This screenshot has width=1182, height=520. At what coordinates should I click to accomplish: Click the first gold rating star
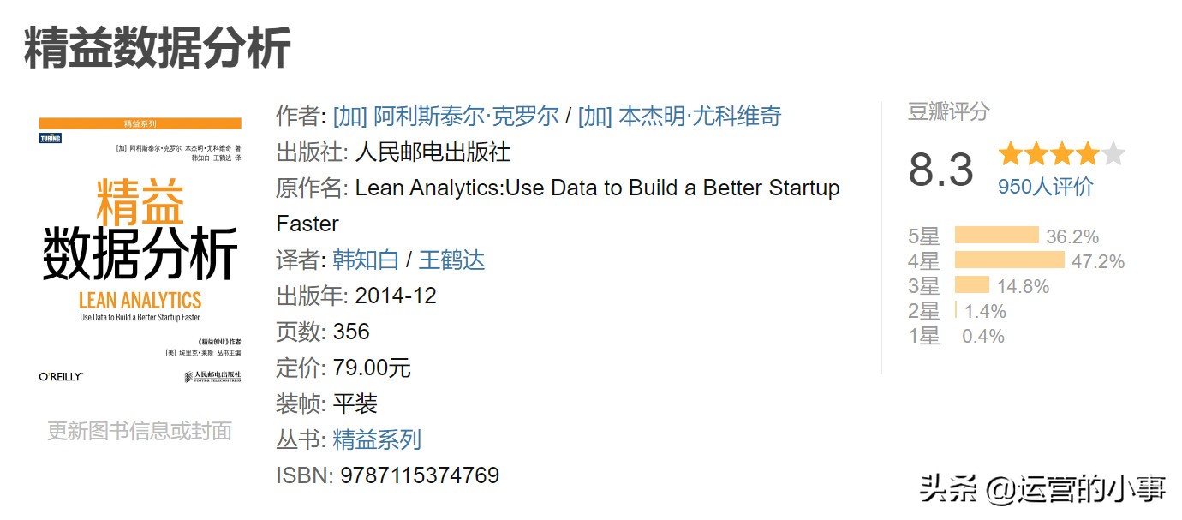[x=1011, y=155]
